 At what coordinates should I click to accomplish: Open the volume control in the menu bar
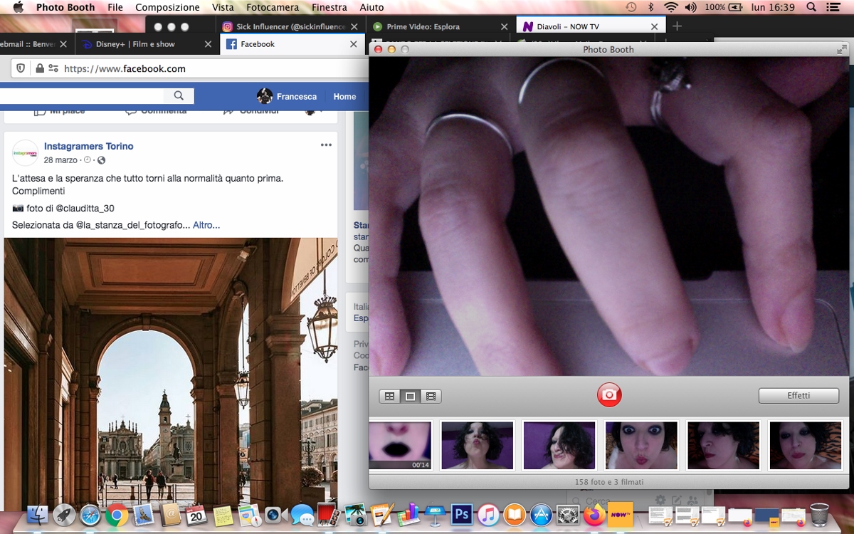pos(690,7)
